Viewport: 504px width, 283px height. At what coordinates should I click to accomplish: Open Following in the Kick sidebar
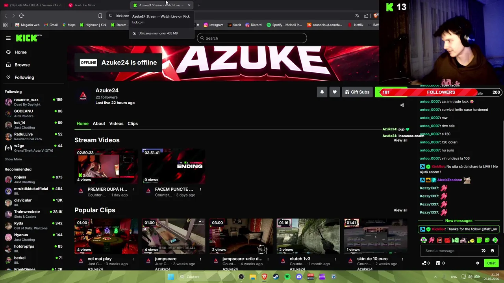click(x=20, y=77)
